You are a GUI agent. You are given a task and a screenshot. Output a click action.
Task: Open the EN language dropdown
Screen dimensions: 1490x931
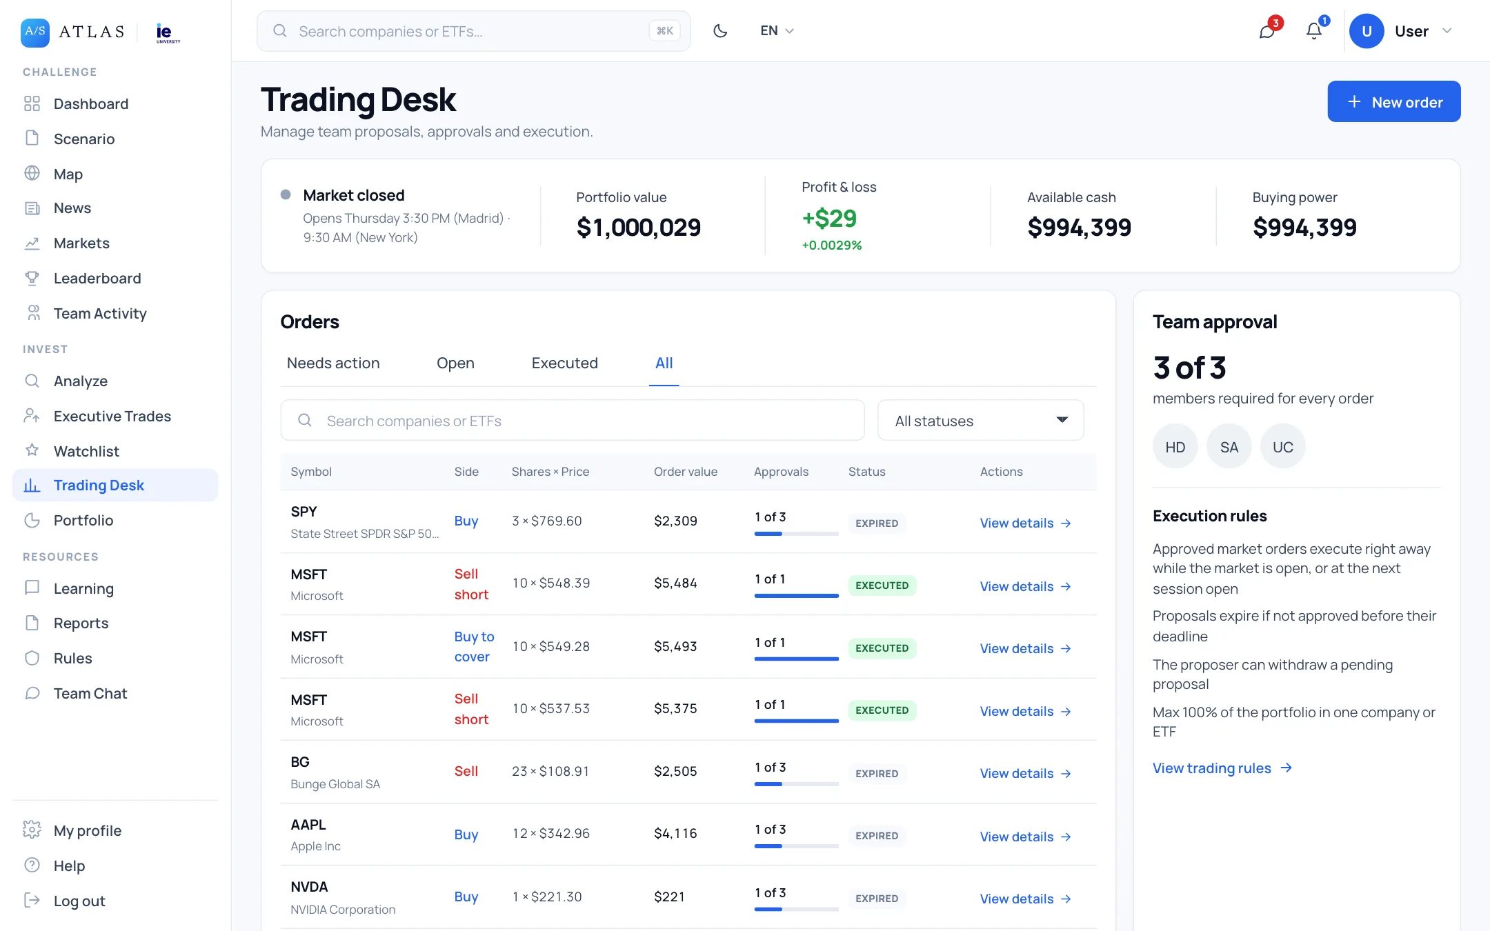[x=777, y=30]
